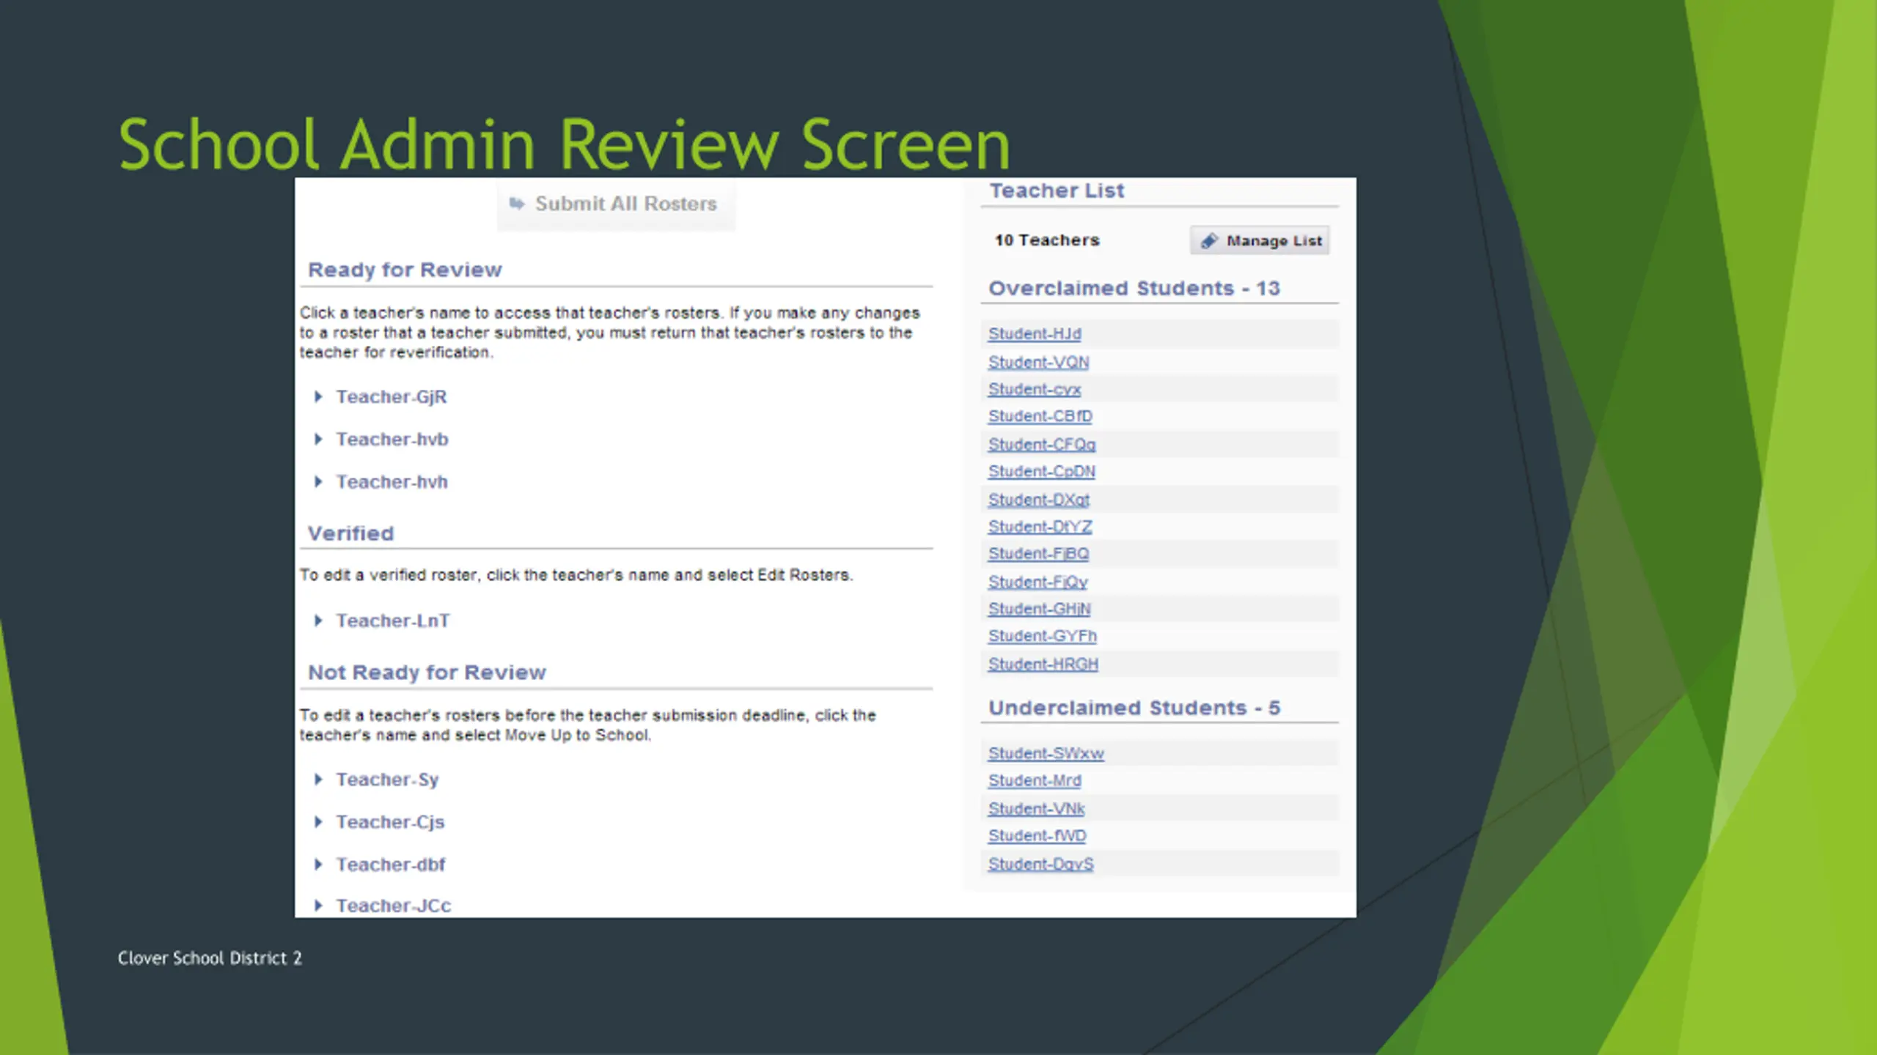Open Teacher-GjR's rosters by name
The image size is (1877, 1055).
(x=392, y=397)
